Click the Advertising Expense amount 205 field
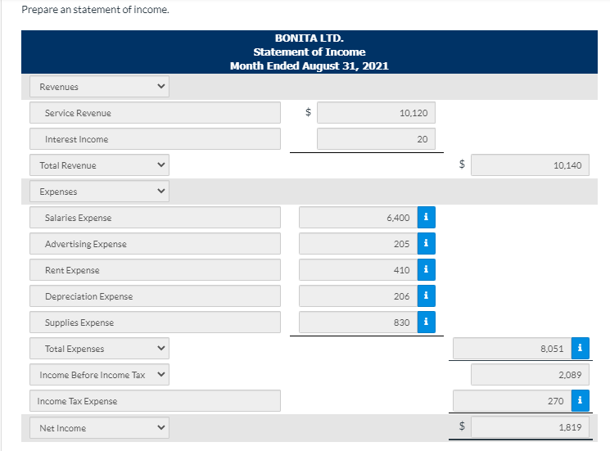The width and height of the screenshot is (610, 451). (x=359, y=243)
